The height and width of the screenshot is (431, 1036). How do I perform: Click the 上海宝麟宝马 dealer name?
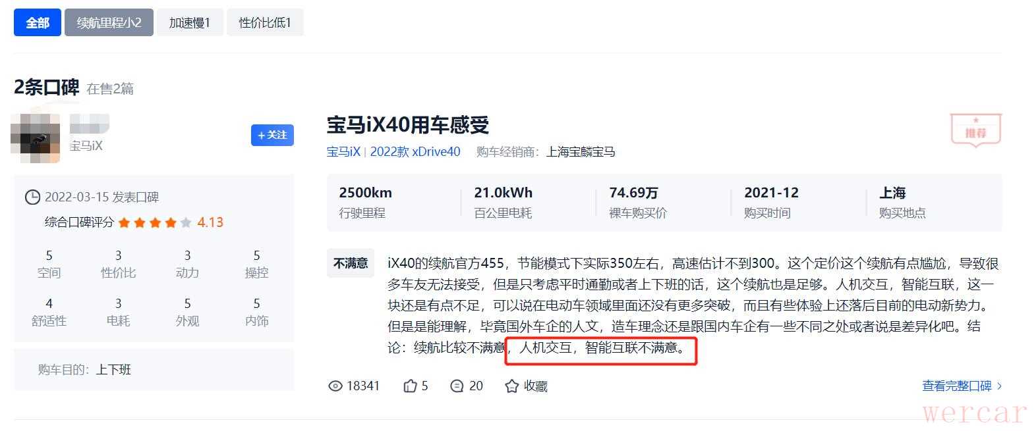[581, 152]
